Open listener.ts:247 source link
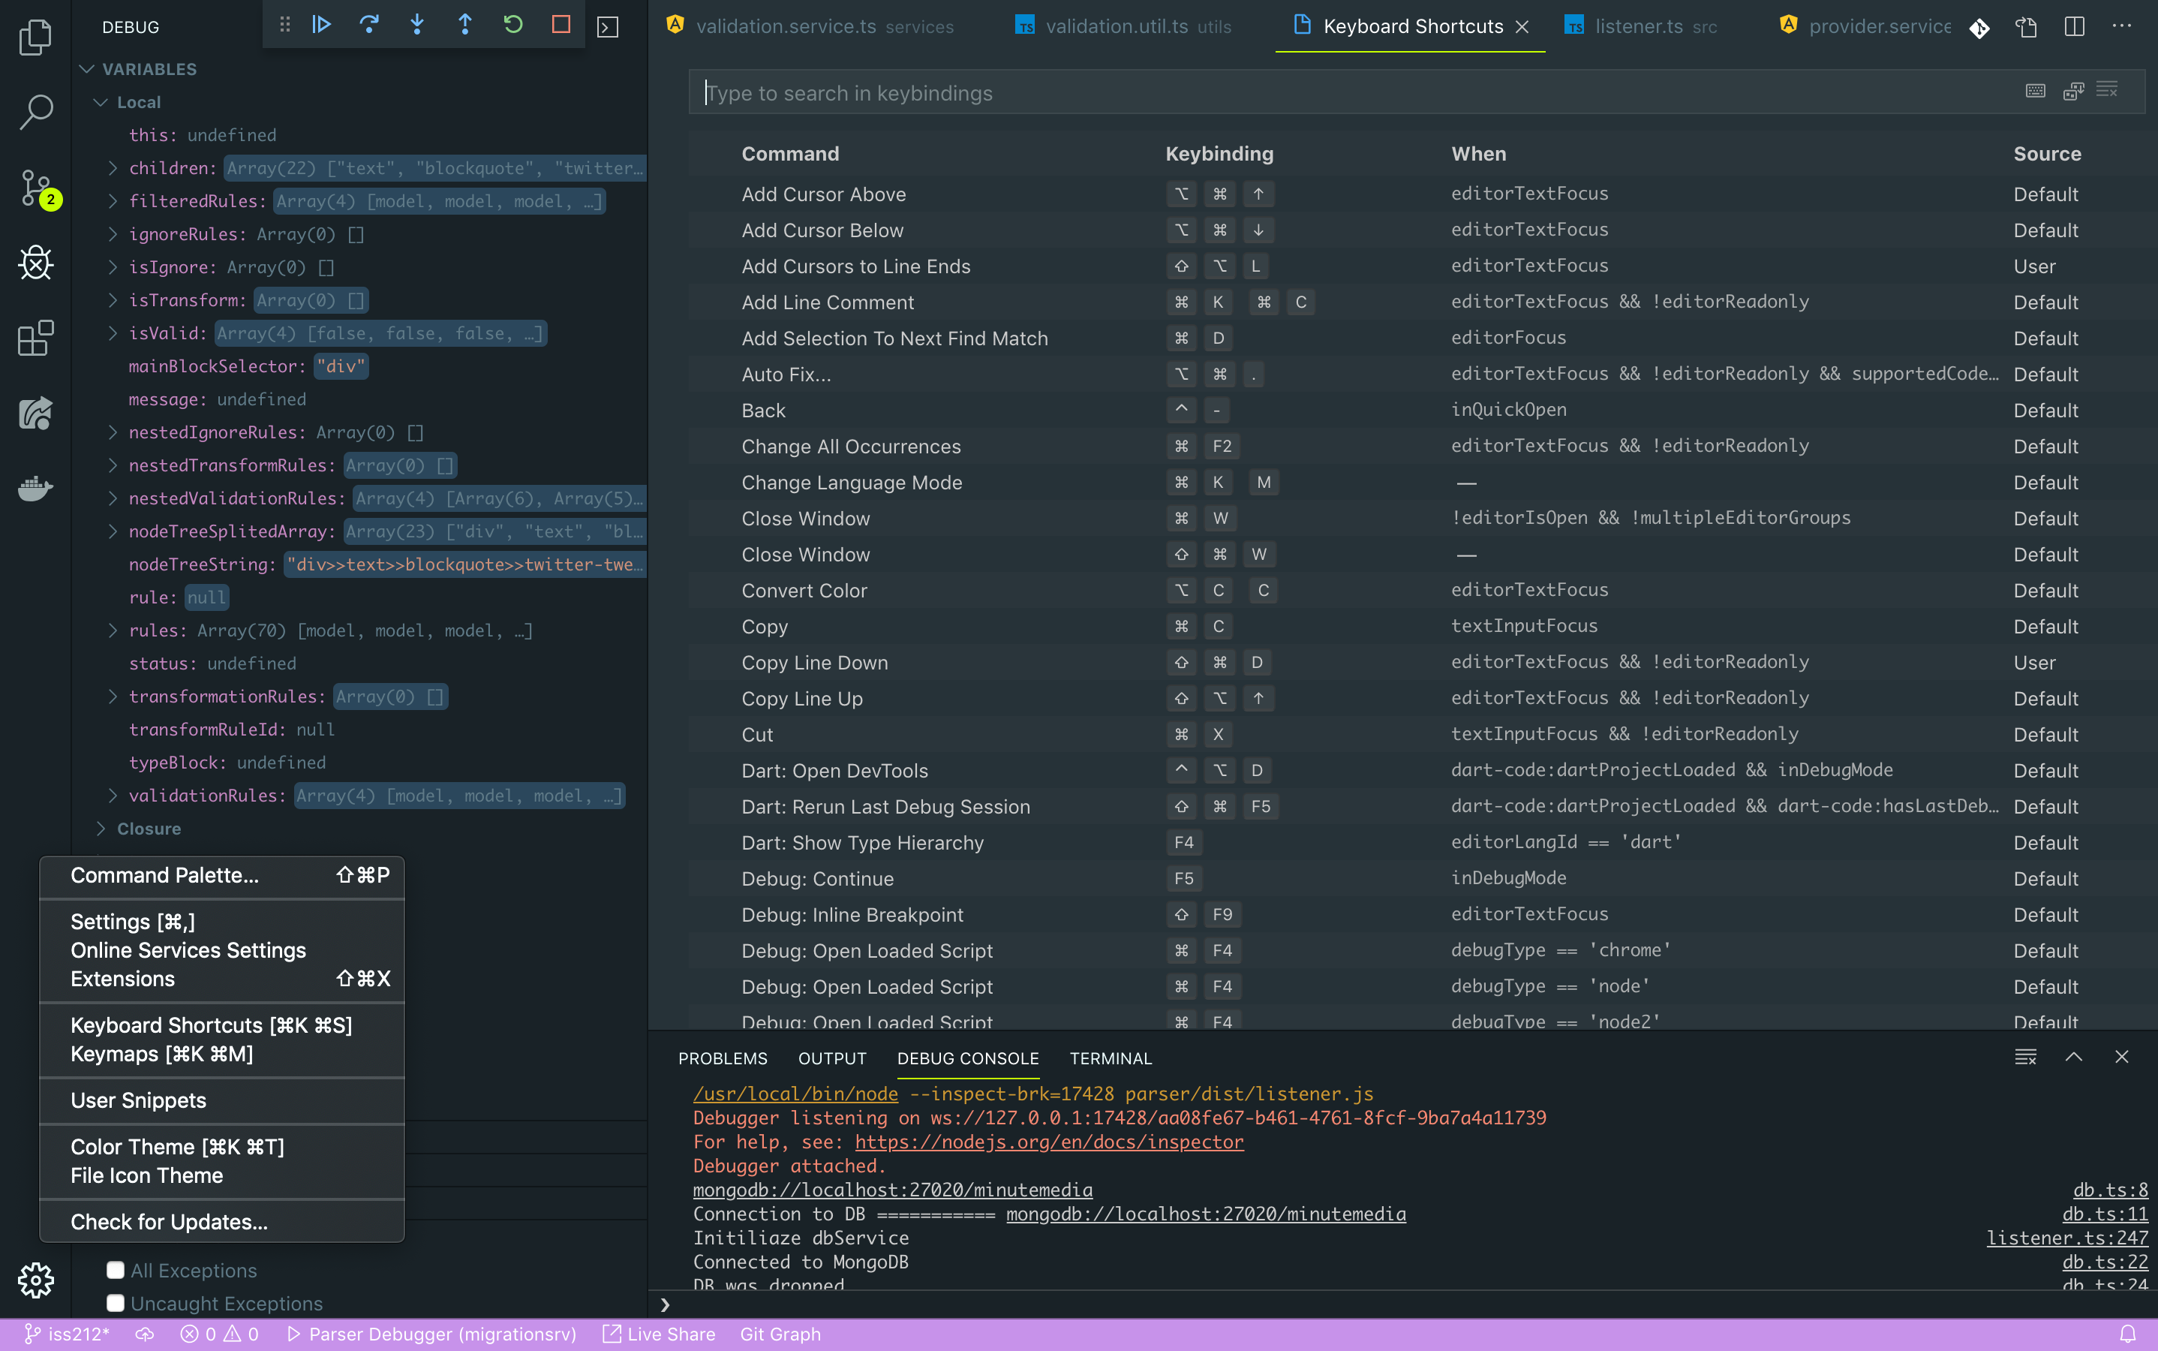Image resolution: width=2158 pixels, height=1351 pixels. (x=2067, y=1238)
